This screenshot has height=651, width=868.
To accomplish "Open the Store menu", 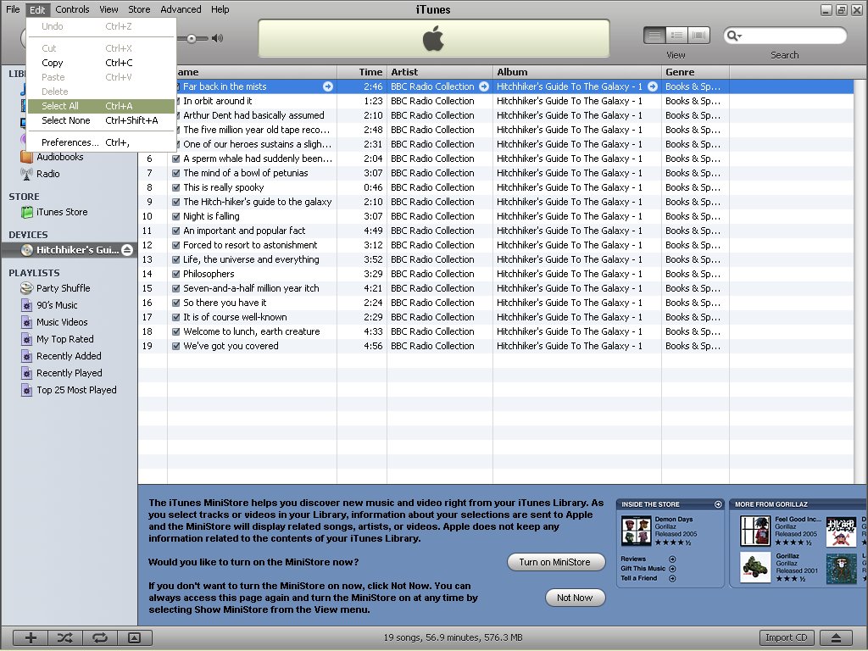I will pyautogui.click(x=139, y=9).
